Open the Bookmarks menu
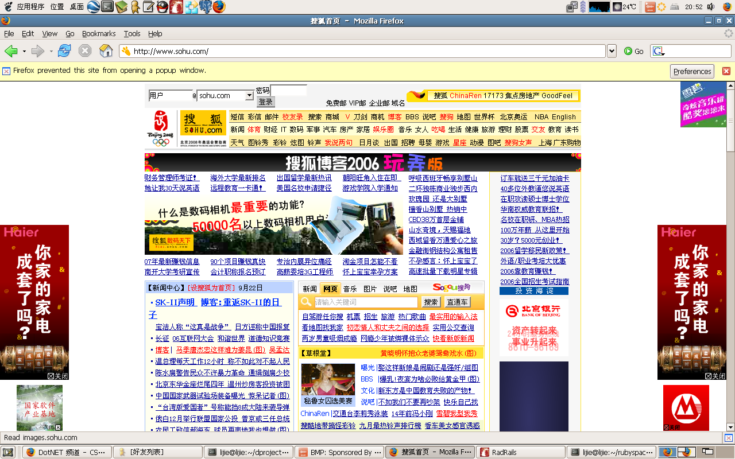Viewport: 735px width, 459px height. (99, 33)
